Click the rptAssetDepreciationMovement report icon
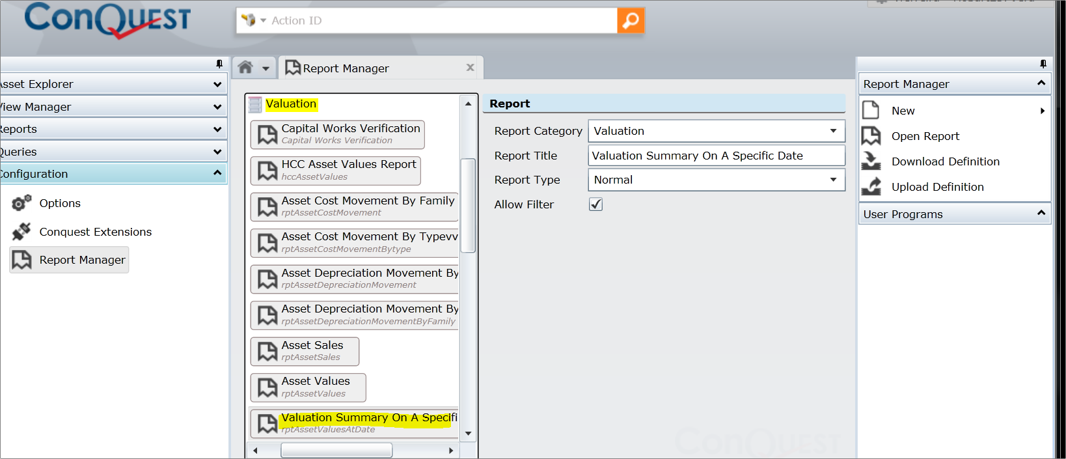Screen dimensions: 1066x459 [x=267, y=279]
